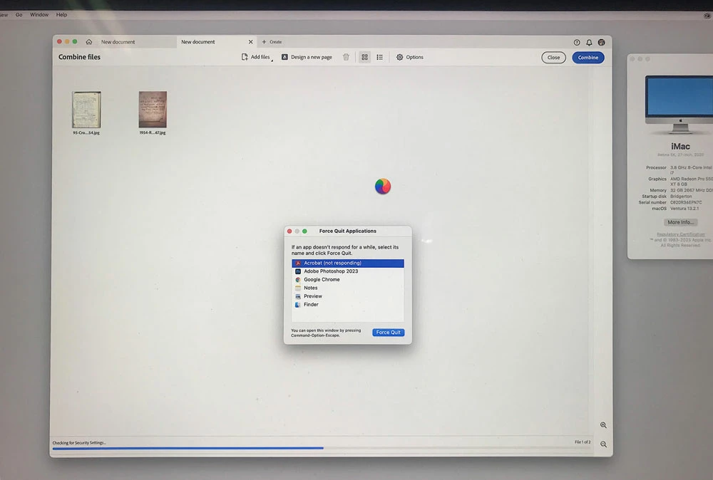Open Regulatory Certification link
This screenshot has width=713, height=480.
[x=681, y=234]
